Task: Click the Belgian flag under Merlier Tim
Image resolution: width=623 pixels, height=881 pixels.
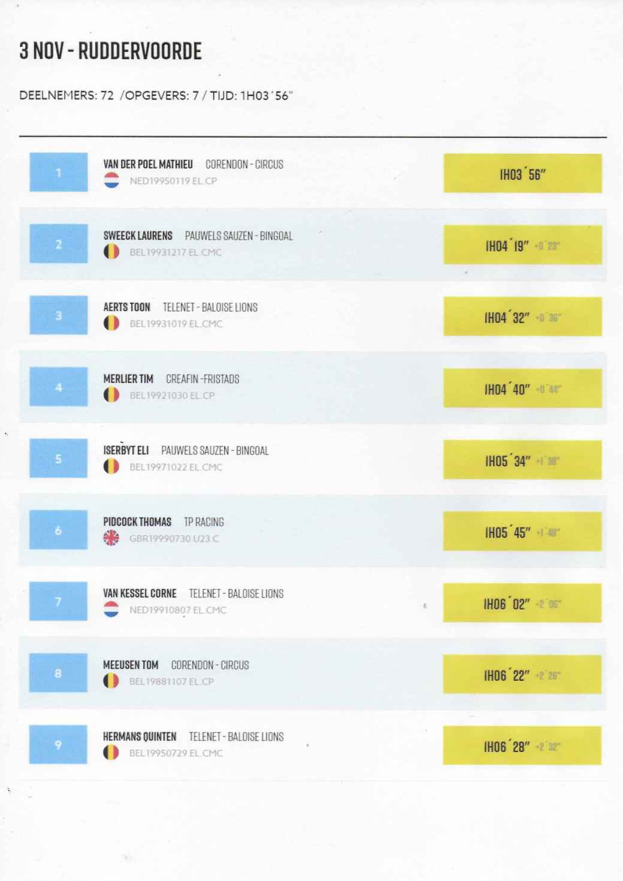Action: tap(111, 395)
